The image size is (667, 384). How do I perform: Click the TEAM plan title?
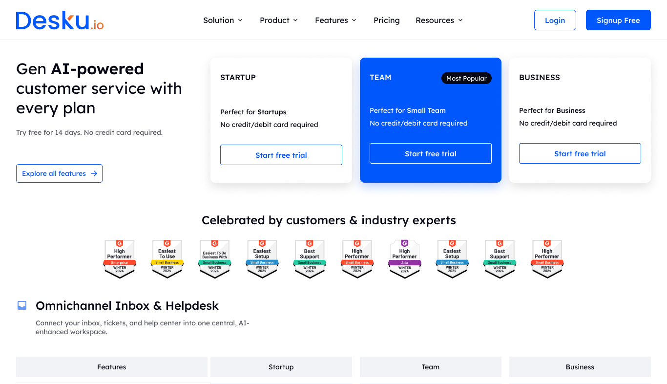(380, 77)
